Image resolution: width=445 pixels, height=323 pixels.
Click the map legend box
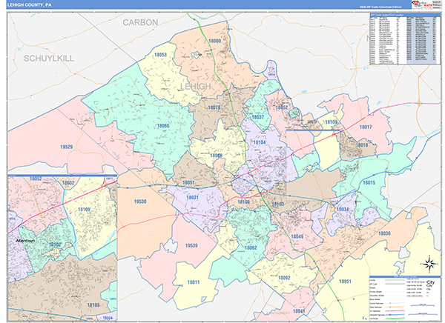[406, 298]
